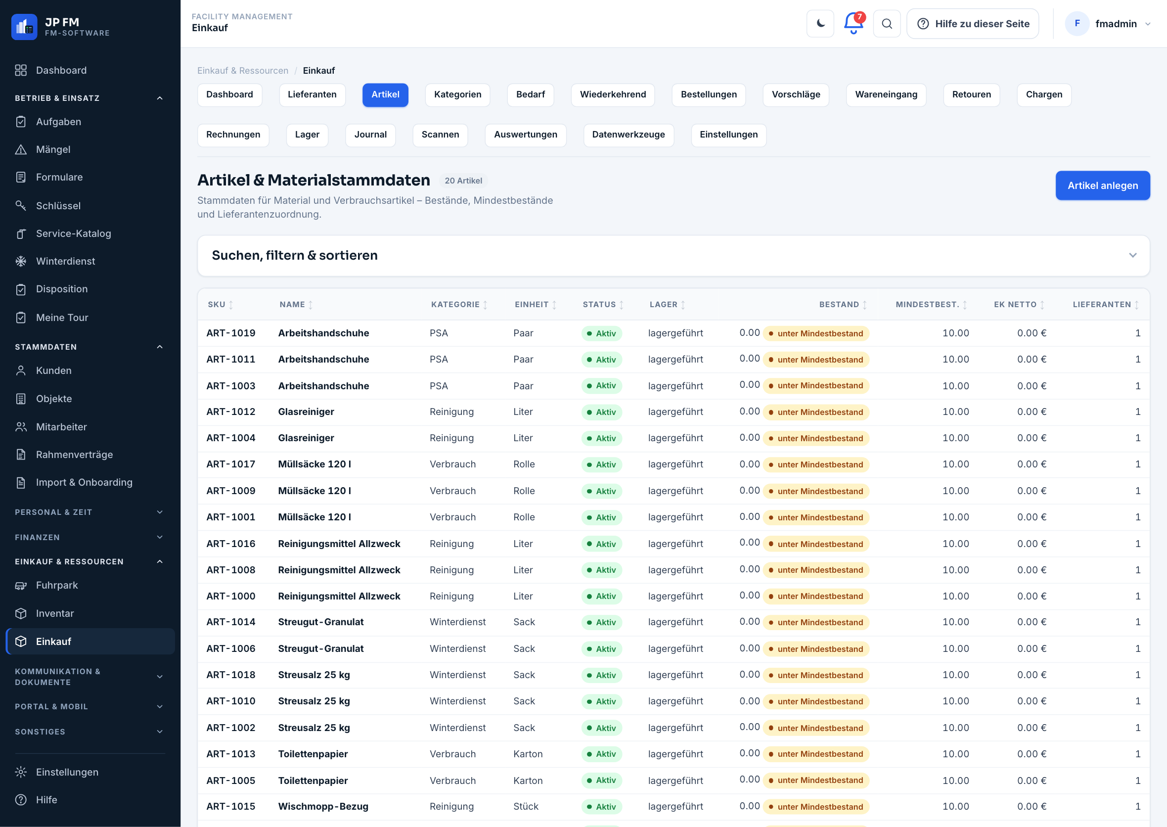
Task: Click the Import & Onboarding file icon
Action: tap(21, 482)
